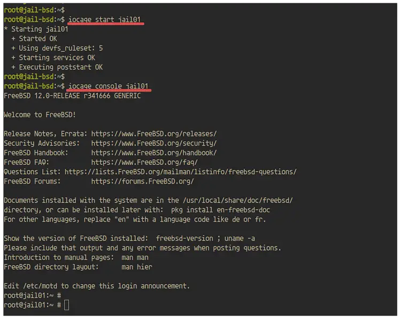The width and height of the screenshot is (401, 320).
Task: Click the FreeBSD handbook URL
Action: [154, 153]
